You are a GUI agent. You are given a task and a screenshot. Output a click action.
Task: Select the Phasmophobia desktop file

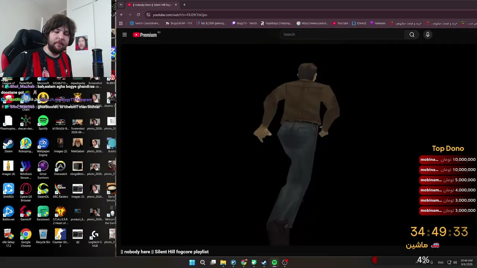pos(8,123)
